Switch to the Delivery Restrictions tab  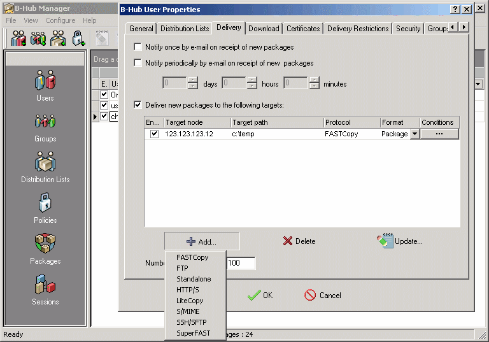point(358,29)
